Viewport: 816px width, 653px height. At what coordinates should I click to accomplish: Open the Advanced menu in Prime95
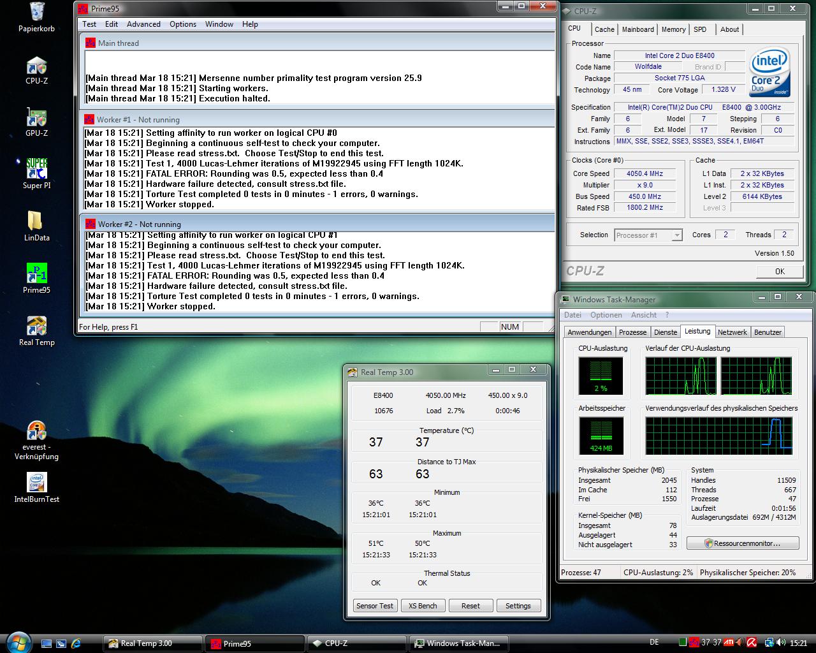point(143,24)
